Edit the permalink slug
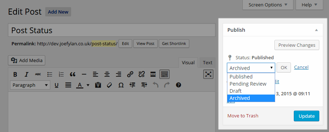Image resolution: width=329 pixels, height=132 pixels. [125, 44]
